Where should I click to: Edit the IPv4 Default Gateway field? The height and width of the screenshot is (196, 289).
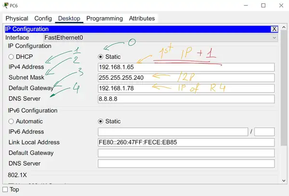(x=186, y=88)
